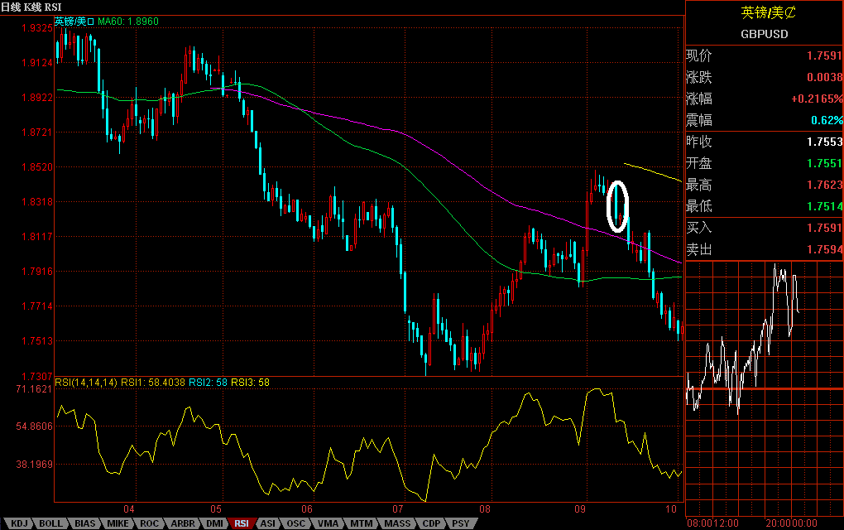Open the DMI indicator tab
This screenshot has width=844, height=530.
click(x=213, y=523)
